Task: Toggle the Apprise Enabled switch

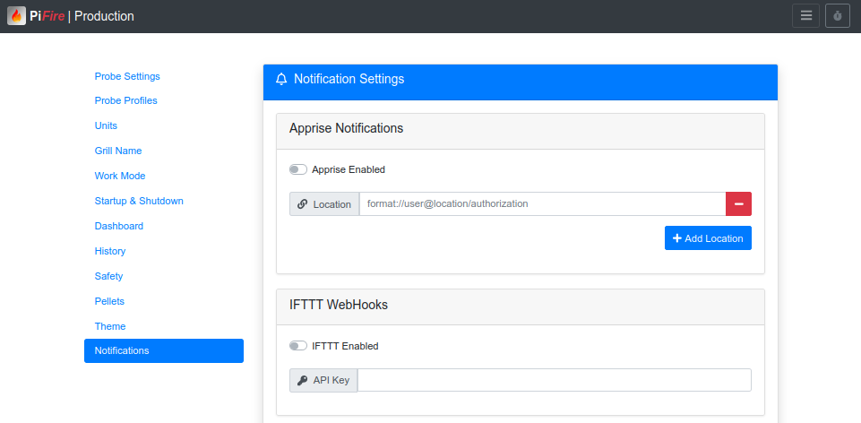Action: pyautogui.click(x=298, y=169)
